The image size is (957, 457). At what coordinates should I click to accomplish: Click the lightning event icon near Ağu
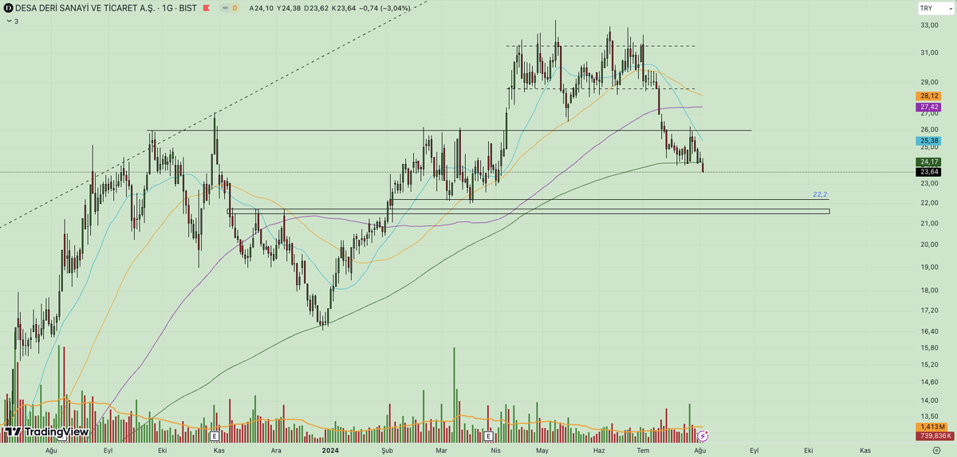point(703,436)
